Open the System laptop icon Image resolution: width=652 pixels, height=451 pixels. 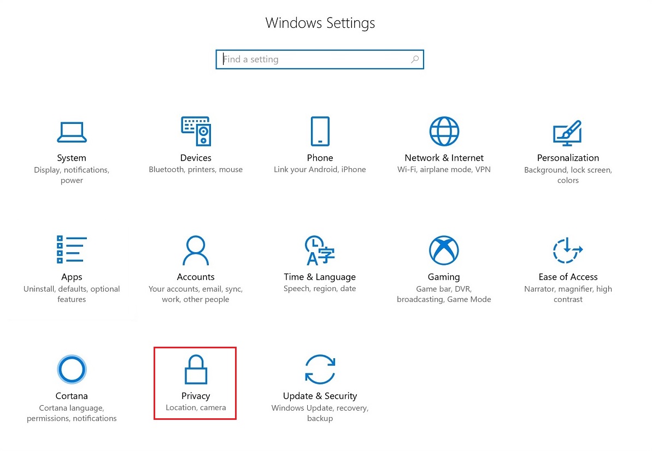click(x=72, y=132)
